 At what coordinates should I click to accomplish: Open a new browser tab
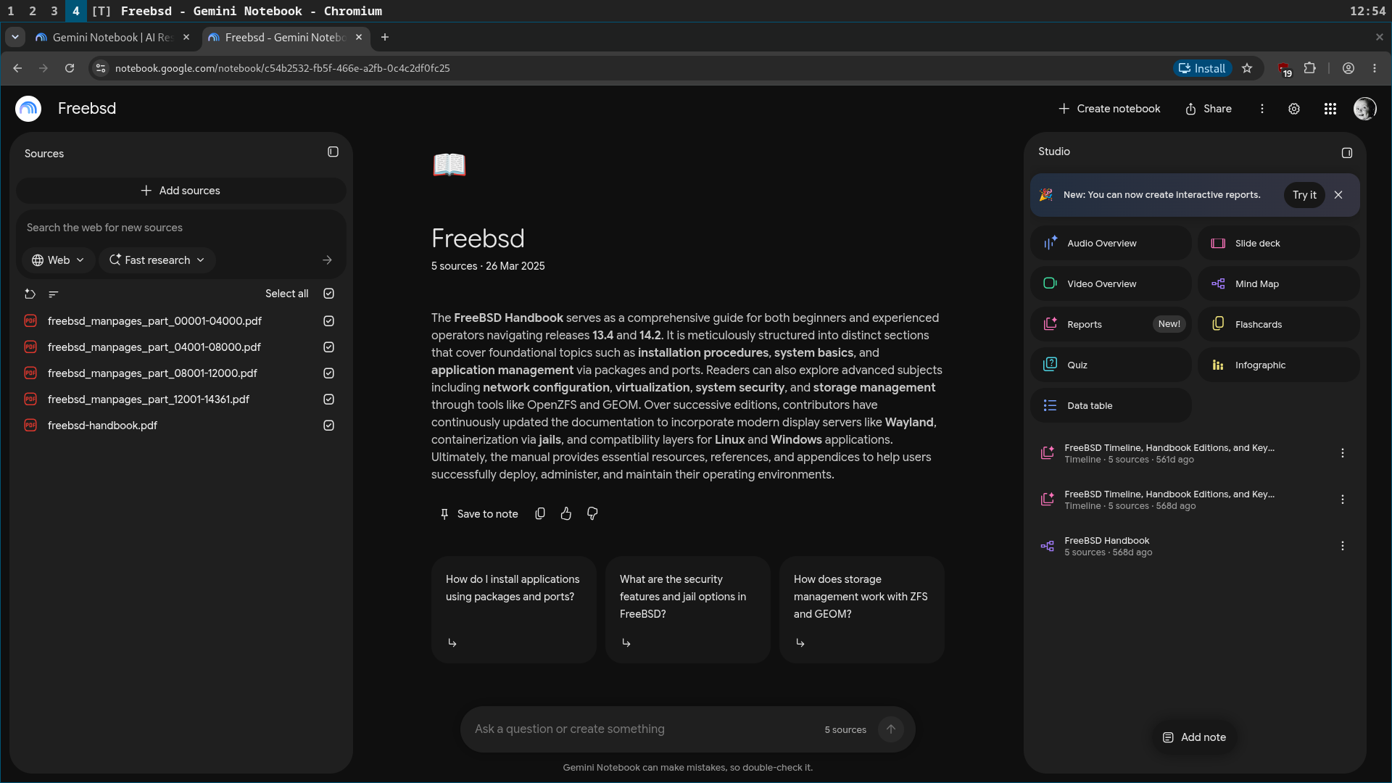[x=385, y=38]
